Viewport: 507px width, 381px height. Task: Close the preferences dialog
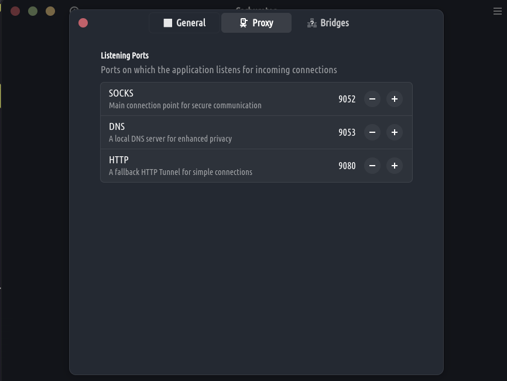coord(83,23)
